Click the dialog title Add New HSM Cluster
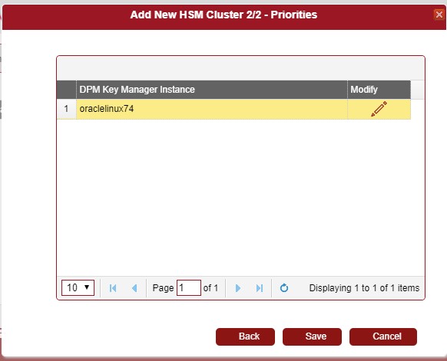 (223, 15)
